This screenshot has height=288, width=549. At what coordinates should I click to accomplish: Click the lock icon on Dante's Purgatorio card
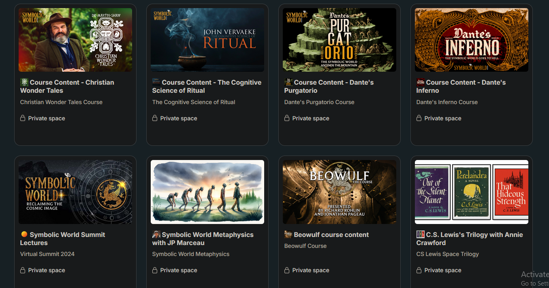click(287, 118)
